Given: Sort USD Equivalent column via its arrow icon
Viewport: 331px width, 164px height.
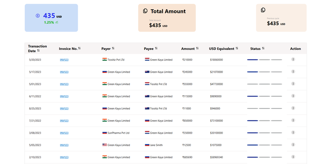Looking at the screenshot, I should [237, 48].
